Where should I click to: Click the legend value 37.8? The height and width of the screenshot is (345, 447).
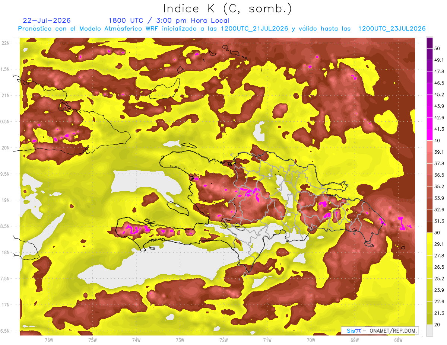pos(439,163)
